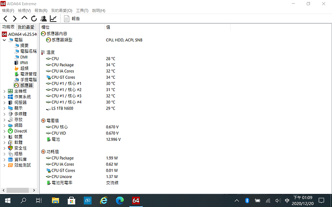This screenshot has width=332, height=207.
Task: Switch to the 功能表 tab
Action: 8,27
